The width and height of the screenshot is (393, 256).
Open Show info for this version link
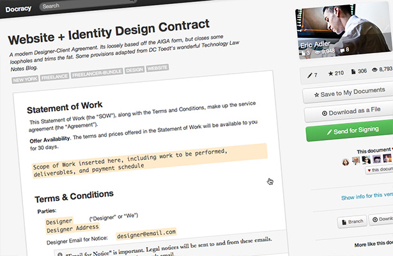tap(367, 196)
